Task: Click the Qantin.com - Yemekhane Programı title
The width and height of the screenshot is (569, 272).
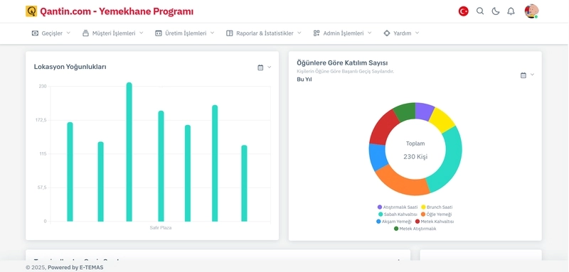Action: pyautogui.click(x=117, y=11)
